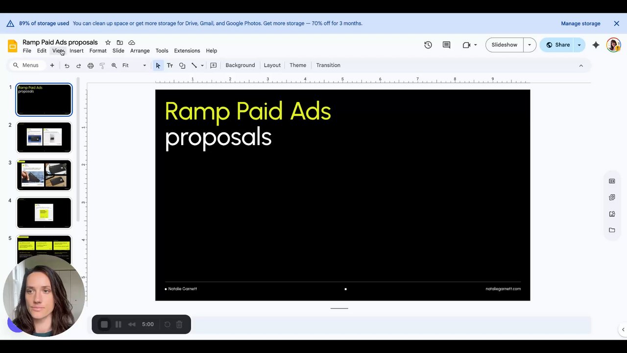The height and width of the screenshot is (353, 627).
Task: Open the Background settings
Action: click(240, 65)
